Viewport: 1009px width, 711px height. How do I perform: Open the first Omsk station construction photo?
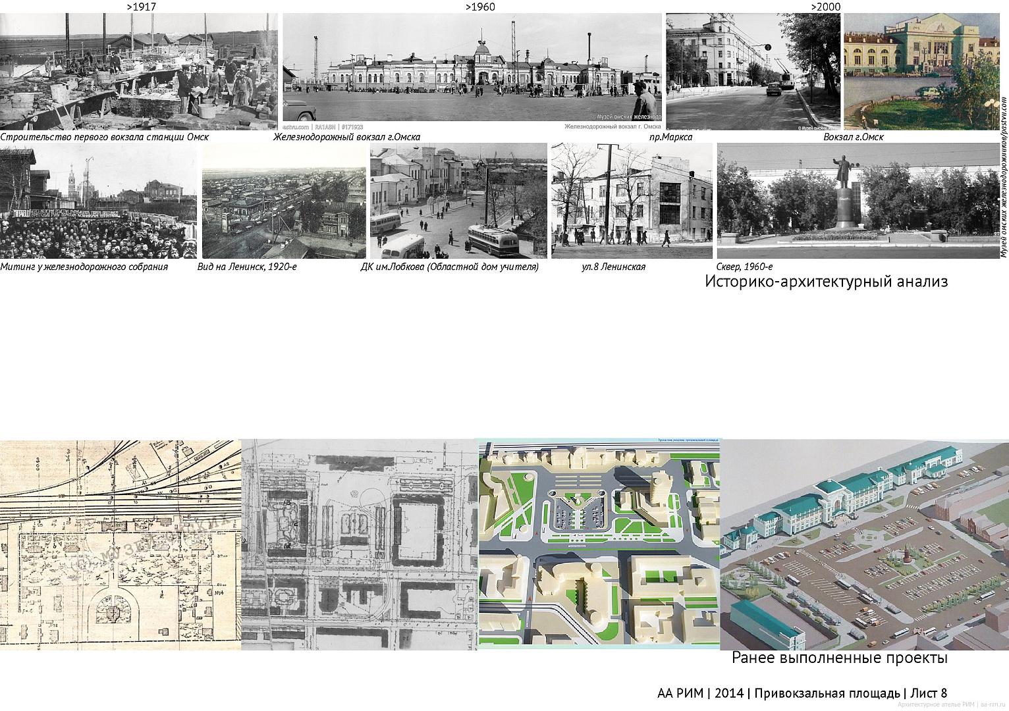point(138,71)
